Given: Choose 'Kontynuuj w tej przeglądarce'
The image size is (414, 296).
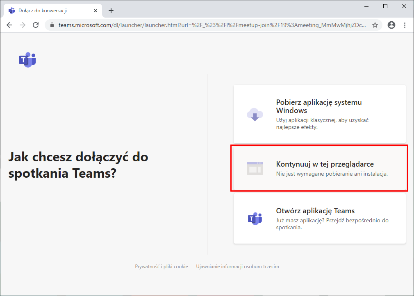Looking at the screenshot, I should tap(319, 168).
